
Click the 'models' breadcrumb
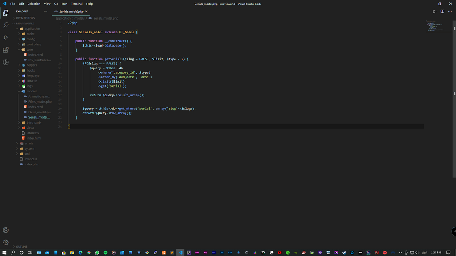tap(79, 18)
